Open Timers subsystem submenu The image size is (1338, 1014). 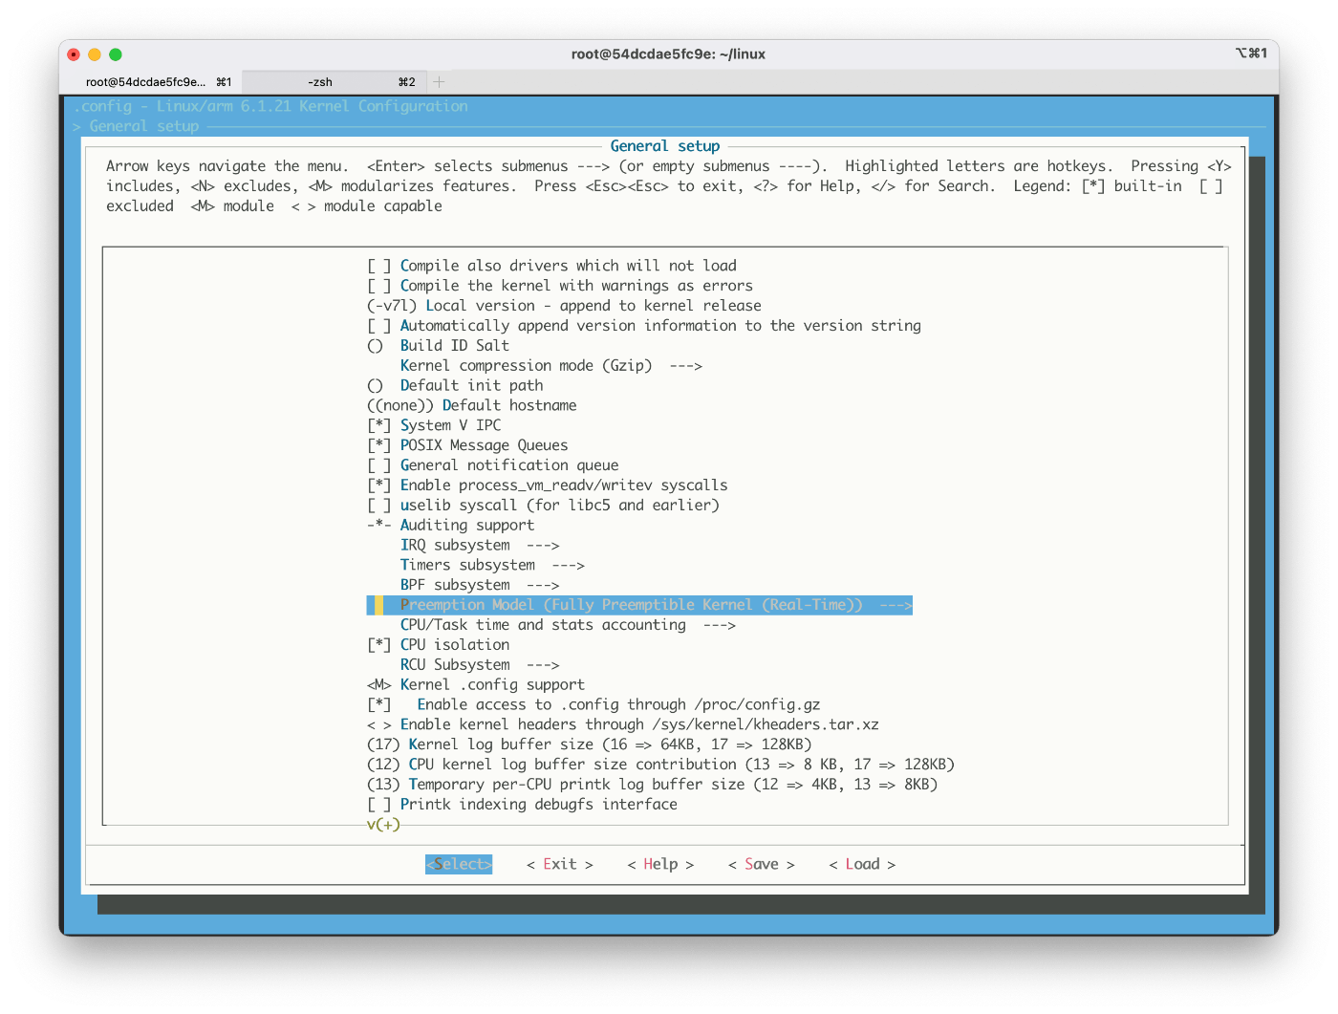[492, 566]
